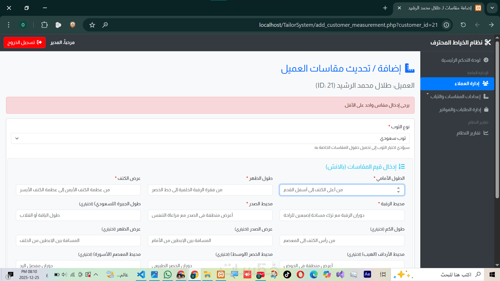Open WhatsApp from the taskbar

(168, 274)
